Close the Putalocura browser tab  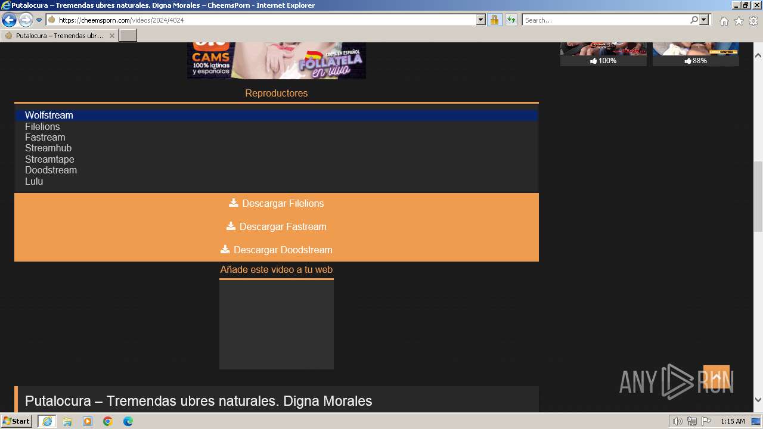[x=111, y=36]
